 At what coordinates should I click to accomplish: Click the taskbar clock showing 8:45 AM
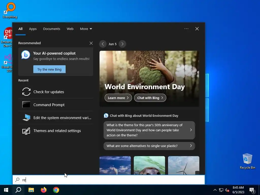(x=238, y=190)
